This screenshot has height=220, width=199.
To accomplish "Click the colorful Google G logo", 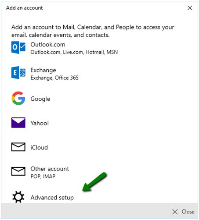I will [18, 98].
